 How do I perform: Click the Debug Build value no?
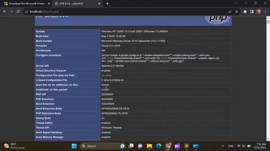tap(103, 118)
